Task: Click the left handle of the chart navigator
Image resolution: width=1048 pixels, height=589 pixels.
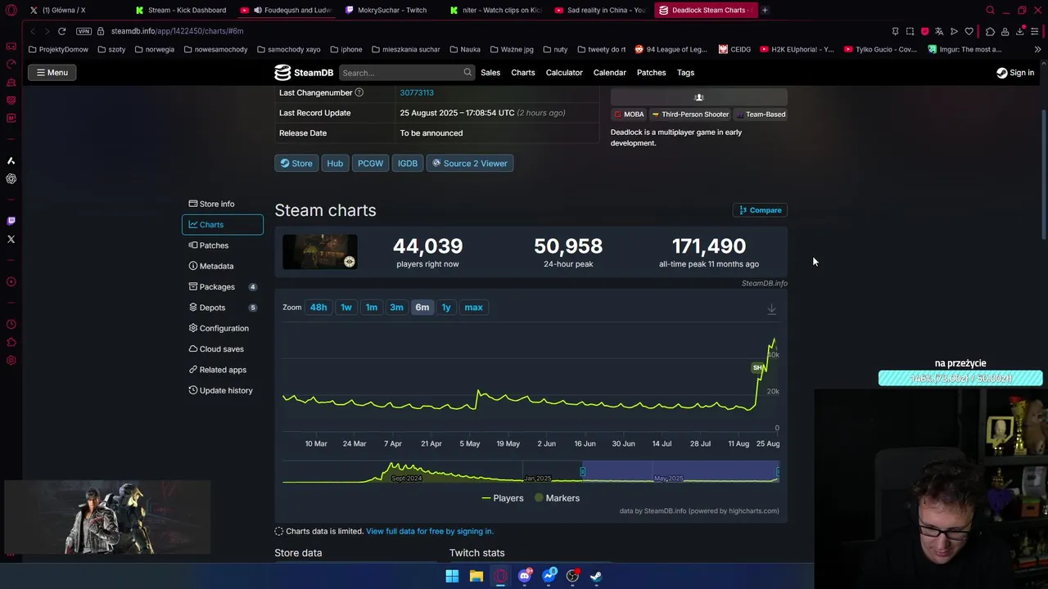Action: [583, 471]
